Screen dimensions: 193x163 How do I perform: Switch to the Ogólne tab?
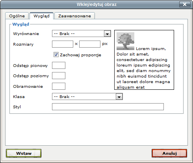pyautogui.click(x=17, y=16)
